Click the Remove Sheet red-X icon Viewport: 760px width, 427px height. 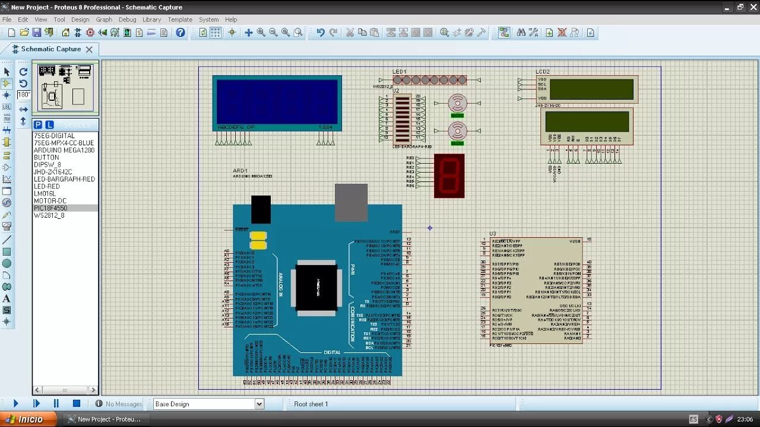562,33
